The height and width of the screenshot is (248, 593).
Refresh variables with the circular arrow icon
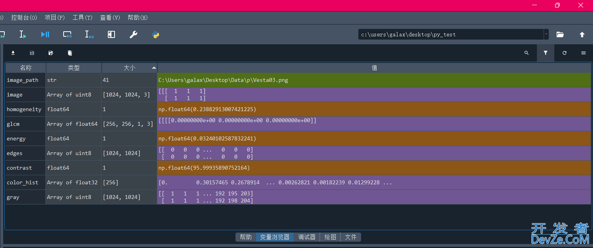(565, 53)
